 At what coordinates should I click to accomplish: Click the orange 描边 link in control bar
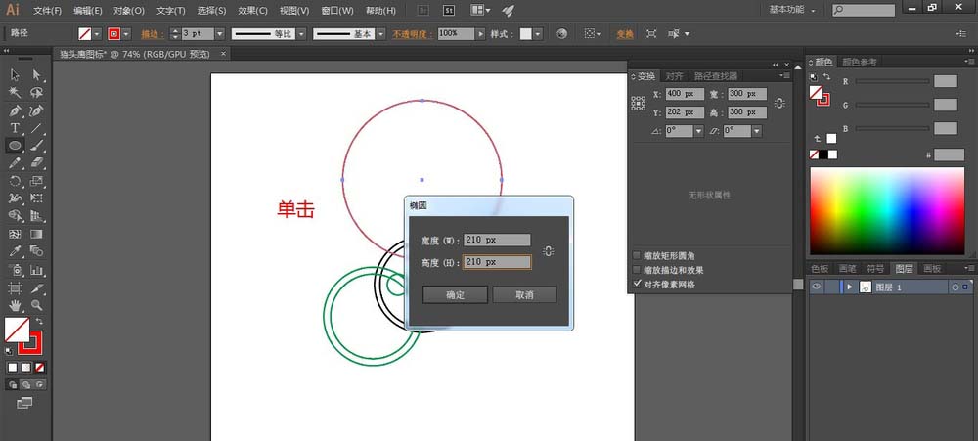(153, 34)
